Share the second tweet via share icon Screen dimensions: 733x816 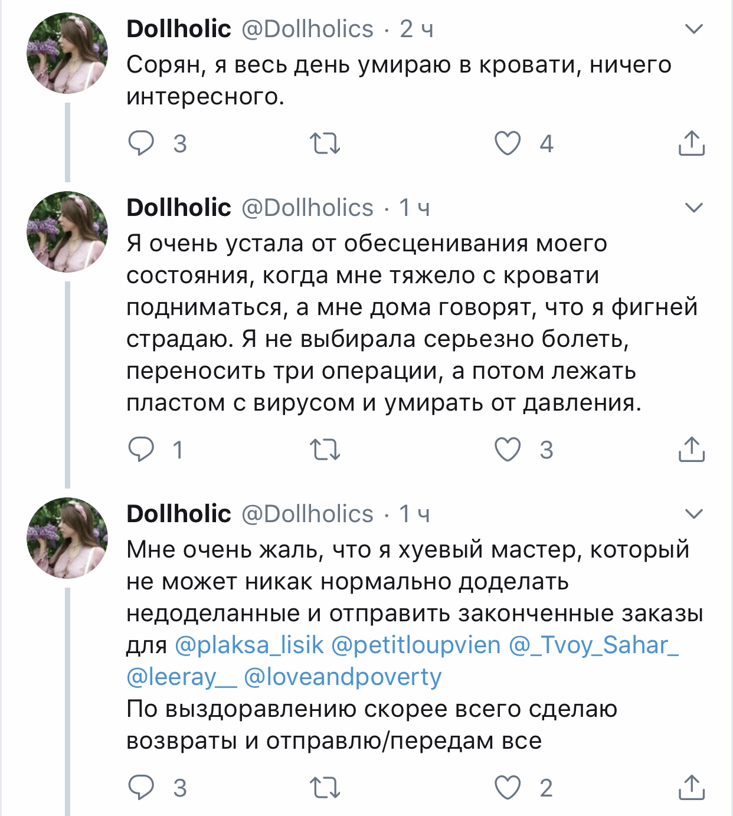(x=692, y=450)
